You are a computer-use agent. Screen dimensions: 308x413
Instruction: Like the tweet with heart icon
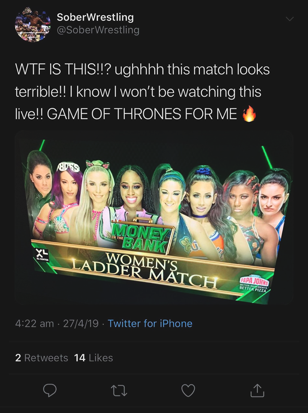[188, 390]
